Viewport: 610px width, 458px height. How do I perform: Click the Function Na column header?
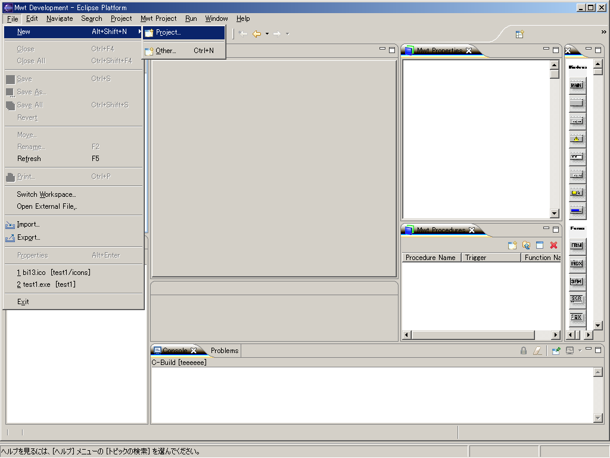coord(541,258)
